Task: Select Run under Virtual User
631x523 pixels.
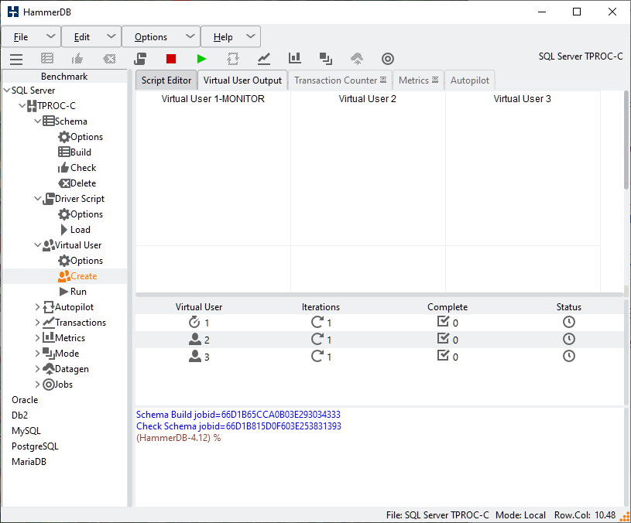Action: point(73,292)
